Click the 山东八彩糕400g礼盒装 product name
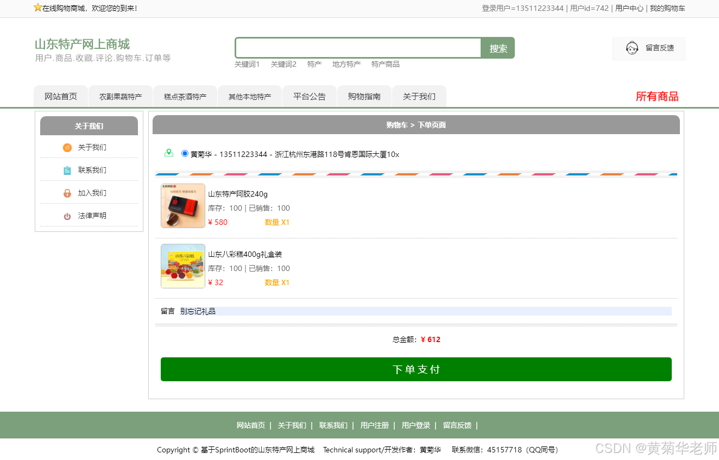Image resolution: width=719 pixels, height=460 pixels. coord(245,254)
